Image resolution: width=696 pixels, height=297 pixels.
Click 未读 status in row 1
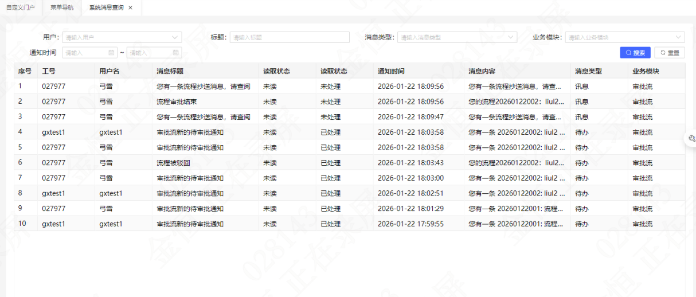click(x=269, y=87)
